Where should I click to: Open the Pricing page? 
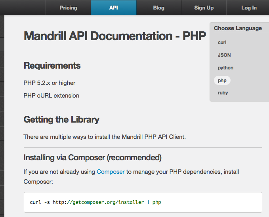68,8
